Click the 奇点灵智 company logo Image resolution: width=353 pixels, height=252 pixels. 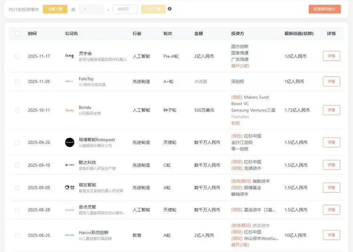pyautogui.click(x=70, y=210)
